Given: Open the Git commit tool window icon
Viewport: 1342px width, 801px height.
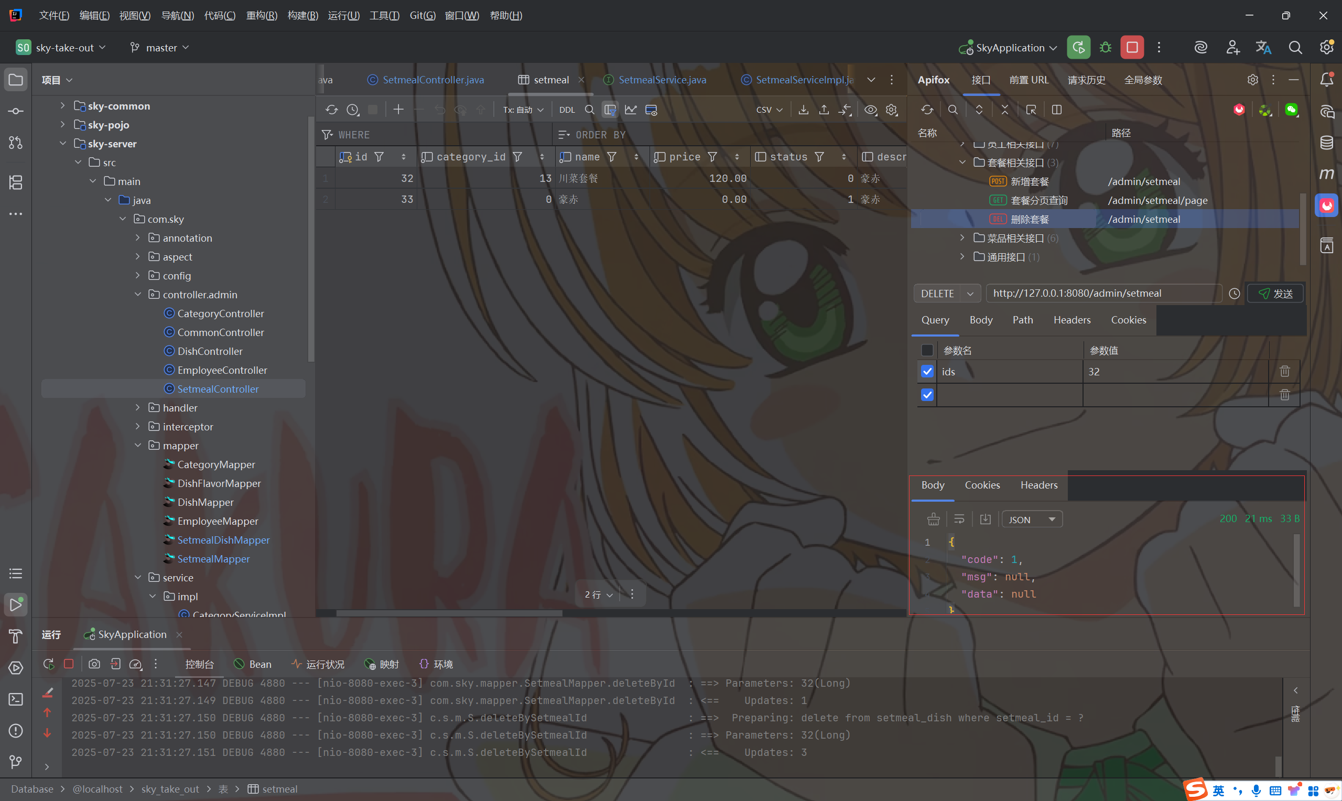Looking at the screenshot, I should (16, 111).
